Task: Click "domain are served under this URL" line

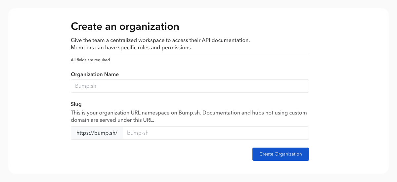Action: (112, 120)
